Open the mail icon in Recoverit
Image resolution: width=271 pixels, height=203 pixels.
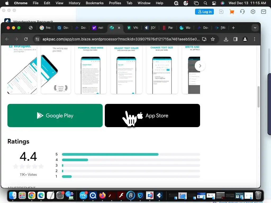[263, 12]
